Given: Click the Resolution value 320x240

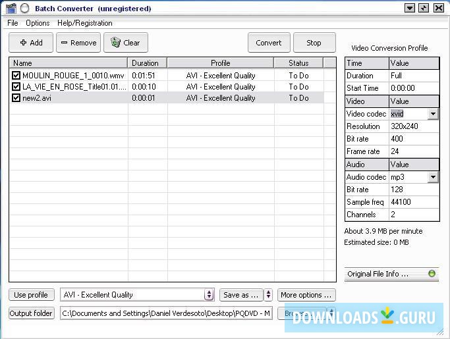Looking at the screenshot, I should 405,126.
